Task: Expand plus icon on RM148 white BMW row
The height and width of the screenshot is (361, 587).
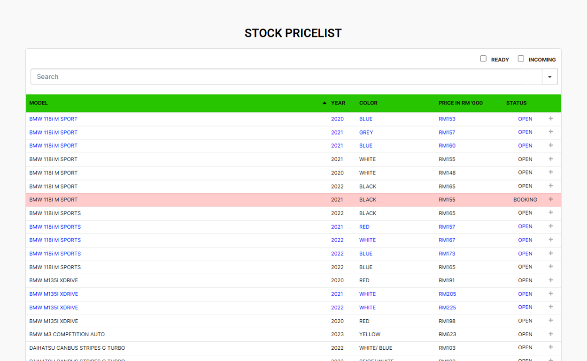Action: (x=550, y=173)
